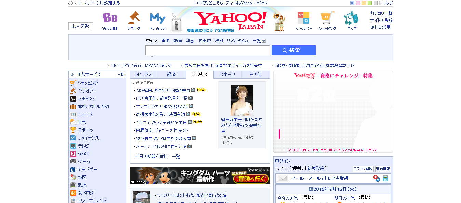Select the pink theme color swatch
Viewport: 461px width, 203px height.
(x=358, y=3)
